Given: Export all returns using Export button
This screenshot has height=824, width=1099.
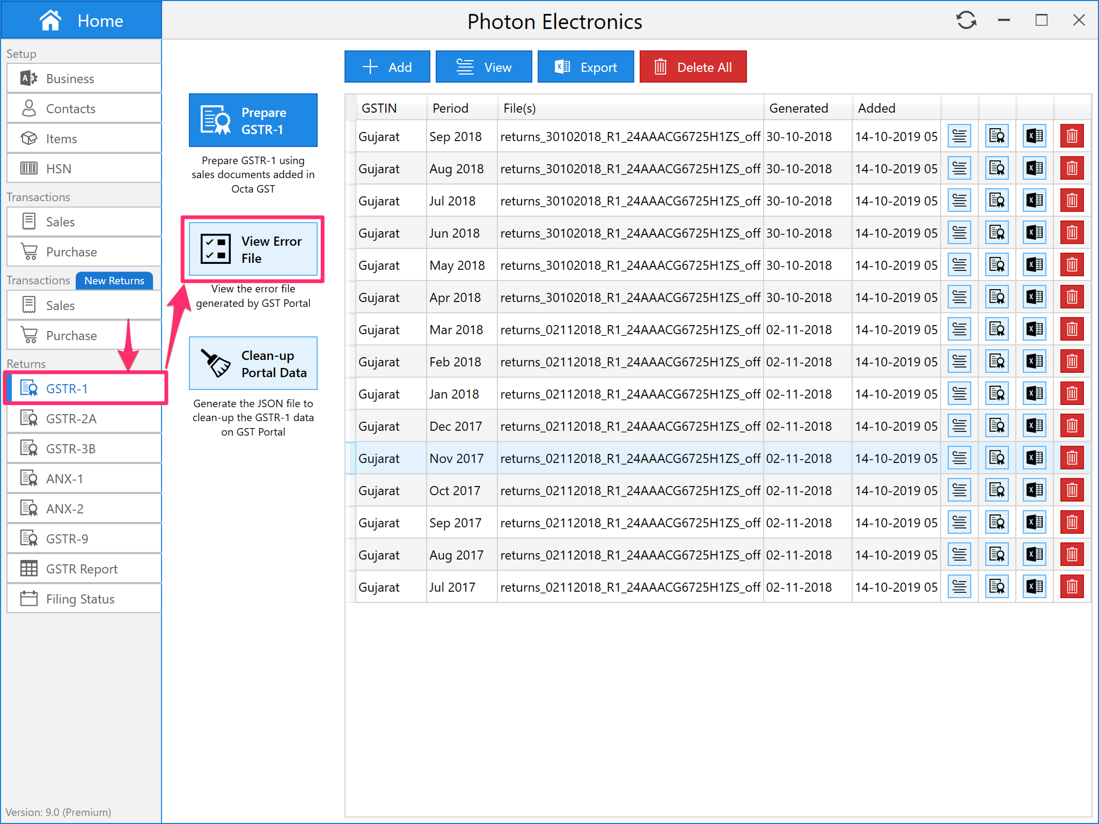Looking at the screenshot, I should (x=585, y=67).
